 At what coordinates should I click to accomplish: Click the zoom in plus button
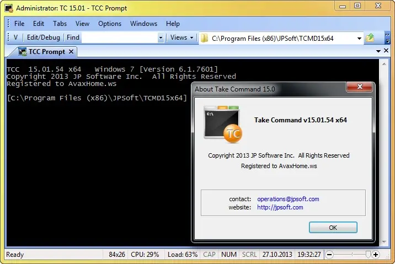(376, 255)
